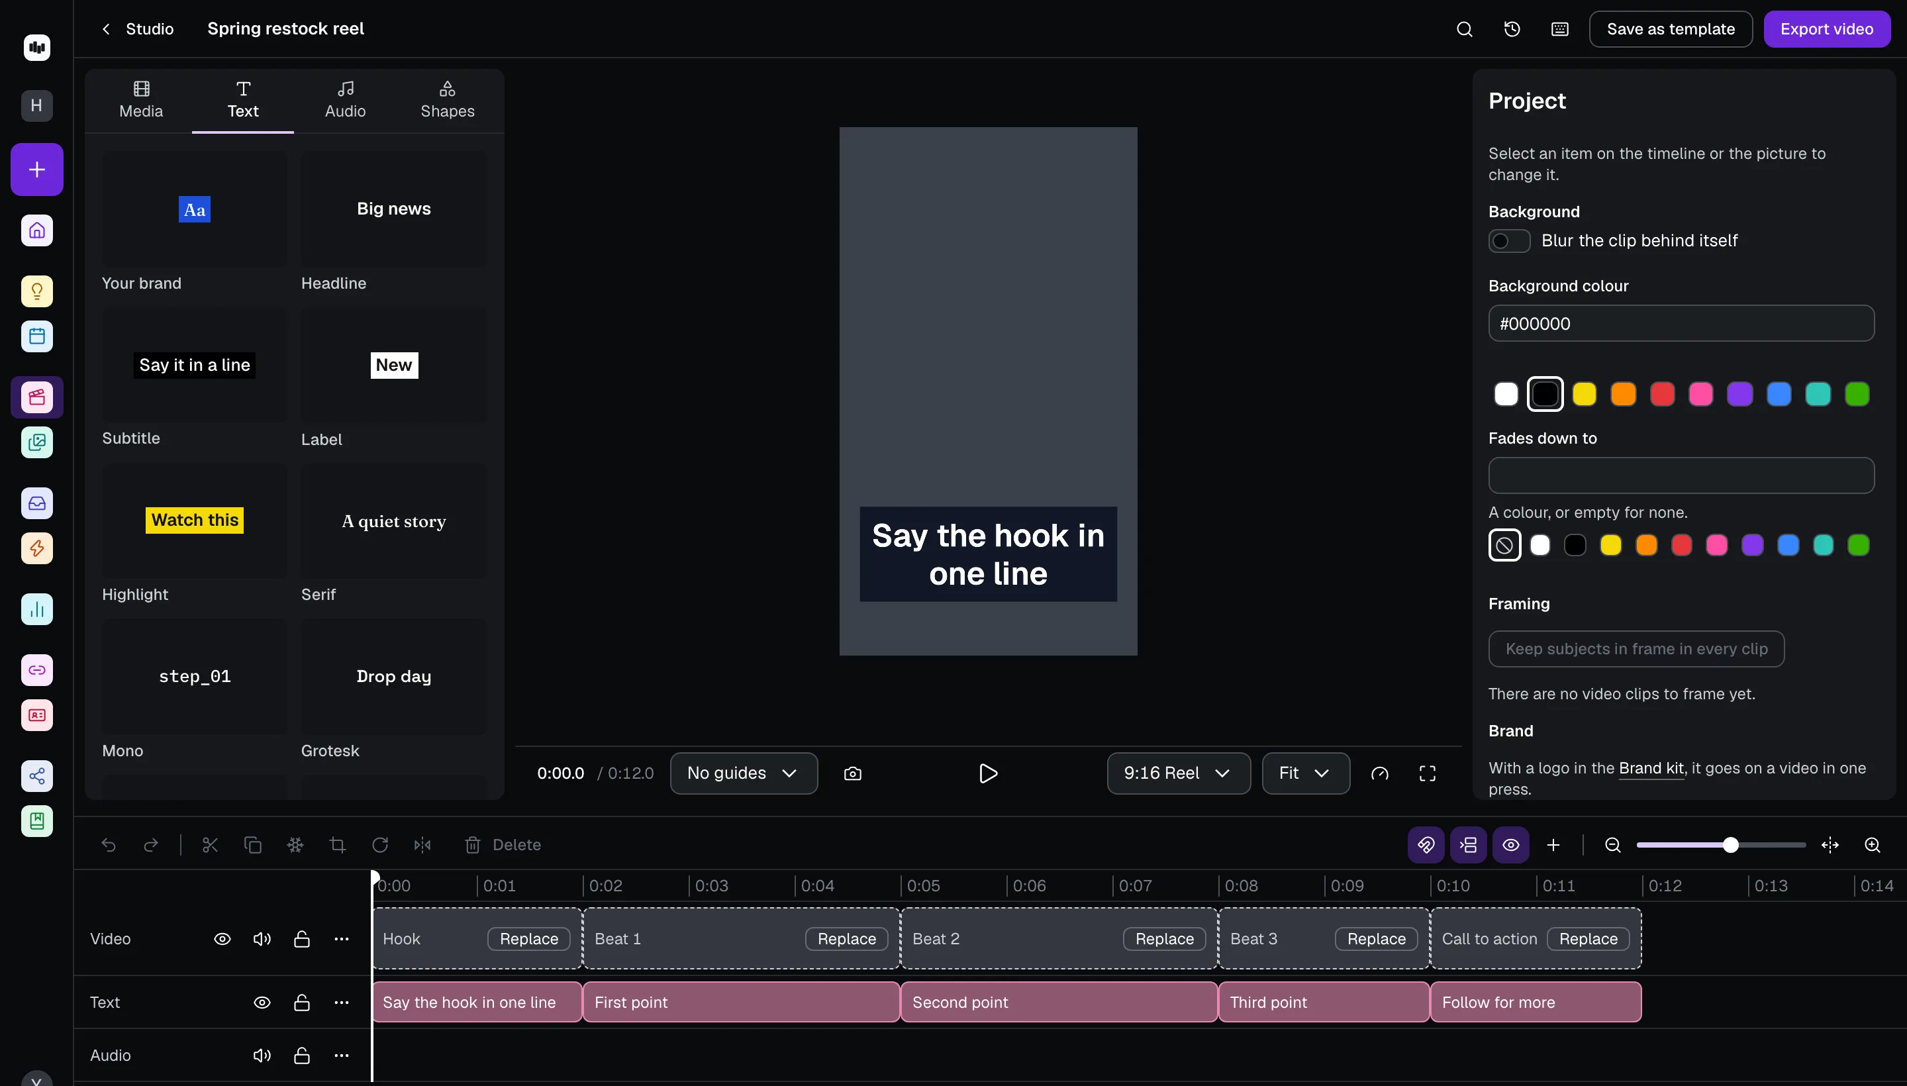Viewport: 1907px width, 1086px height.
Task: Toggle the purple eye preview button
Action: tap(1510, 844)
